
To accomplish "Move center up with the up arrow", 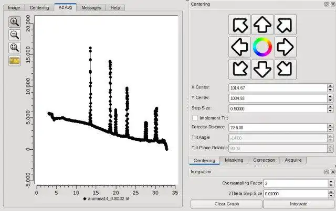I will coord(262,25).
